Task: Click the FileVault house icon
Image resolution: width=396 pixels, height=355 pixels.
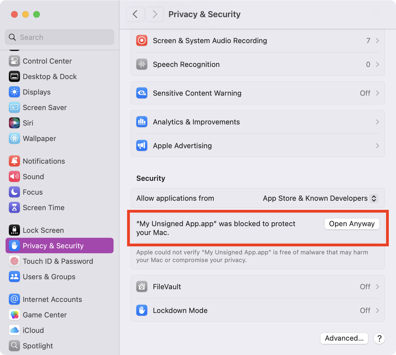Action: [x=142, y=287]
